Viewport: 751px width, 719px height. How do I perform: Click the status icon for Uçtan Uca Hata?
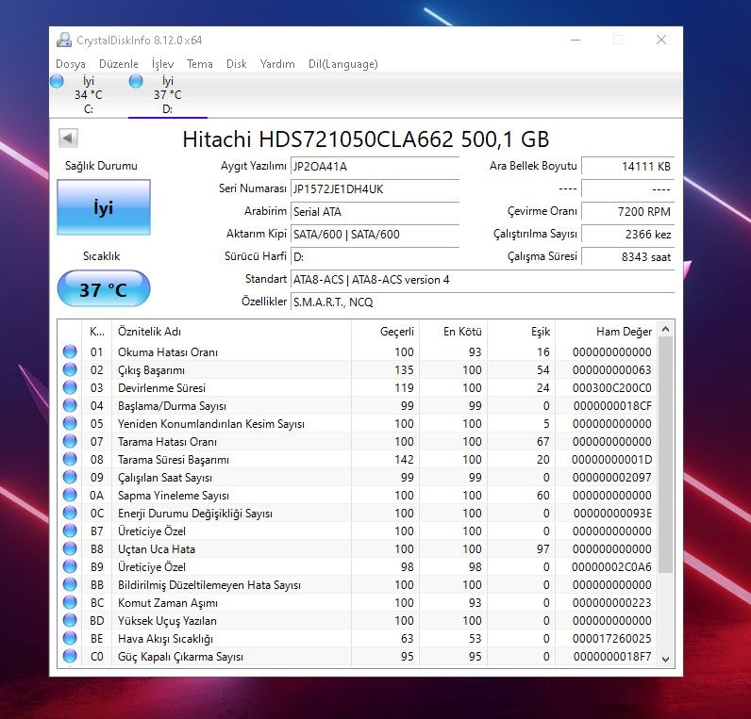tap(70, 548)
